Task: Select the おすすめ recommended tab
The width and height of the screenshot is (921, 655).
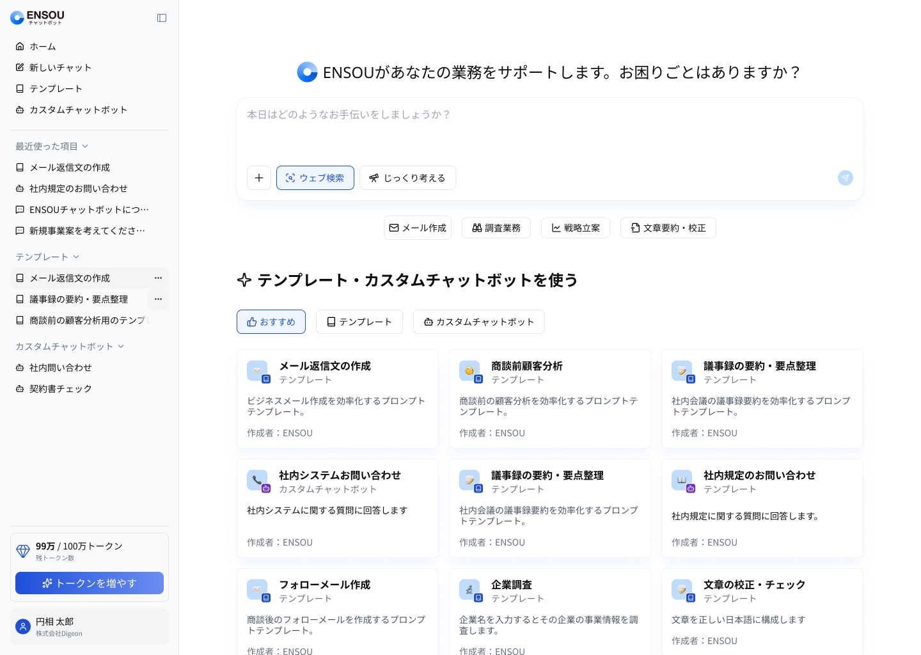Action: [x=271, y=322]
